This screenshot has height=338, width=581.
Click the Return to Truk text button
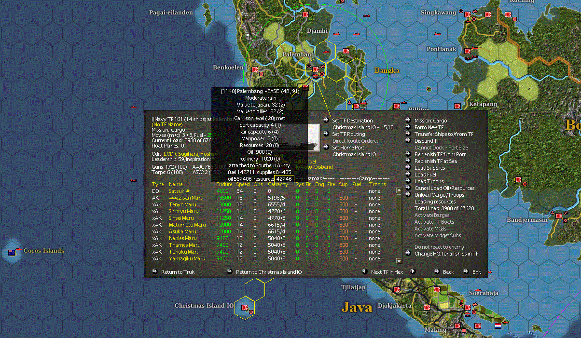(178, 272)
